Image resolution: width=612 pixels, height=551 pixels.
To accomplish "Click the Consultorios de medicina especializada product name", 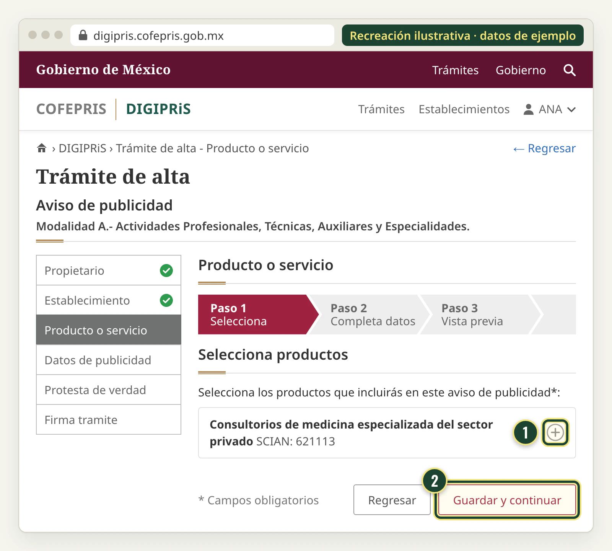I will 351,433.
